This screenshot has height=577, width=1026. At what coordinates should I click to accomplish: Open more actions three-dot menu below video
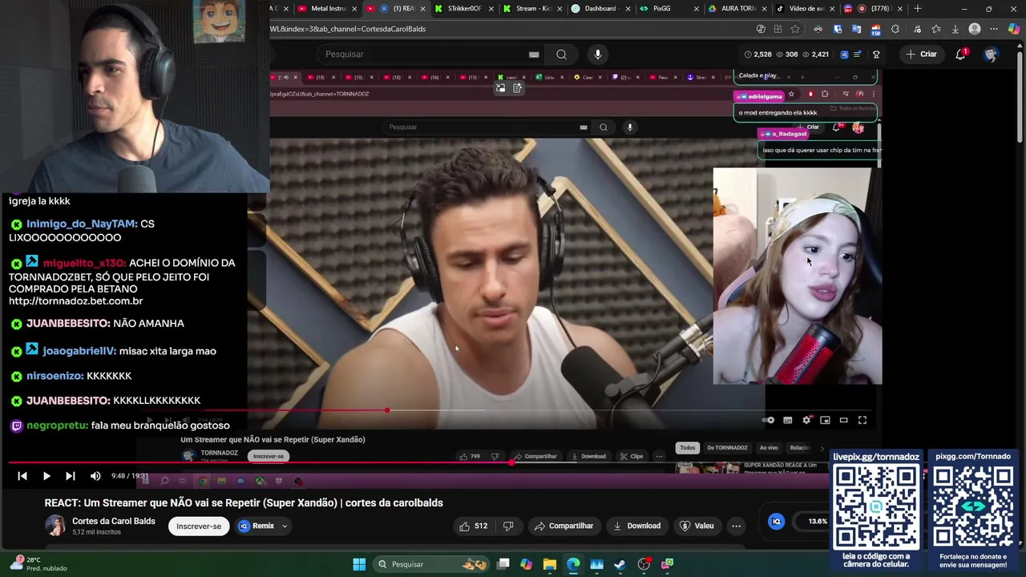tap(736, 526)
